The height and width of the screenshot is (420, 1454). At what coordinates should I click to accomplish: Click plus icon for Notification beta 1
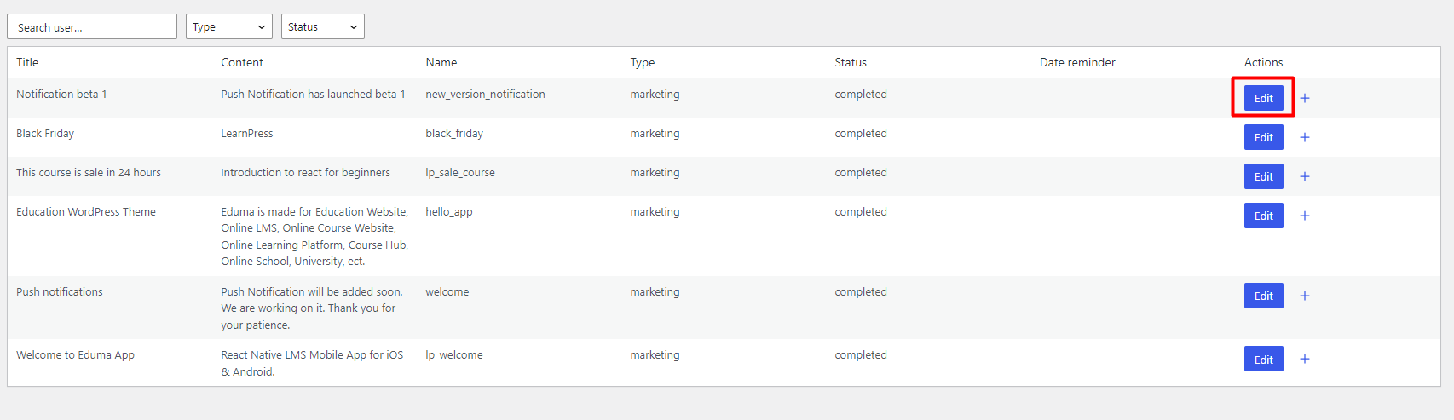point(1304,98)
